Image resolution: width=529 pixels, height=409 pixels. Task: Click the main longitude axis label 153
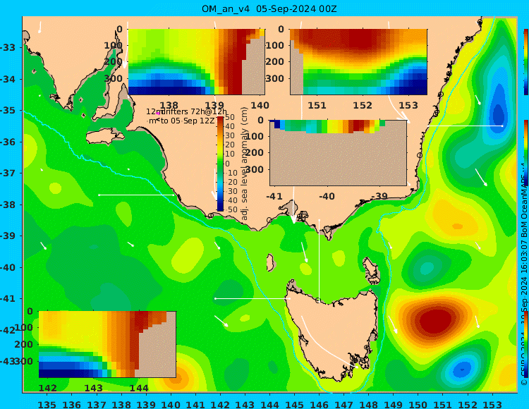(492, 404)
